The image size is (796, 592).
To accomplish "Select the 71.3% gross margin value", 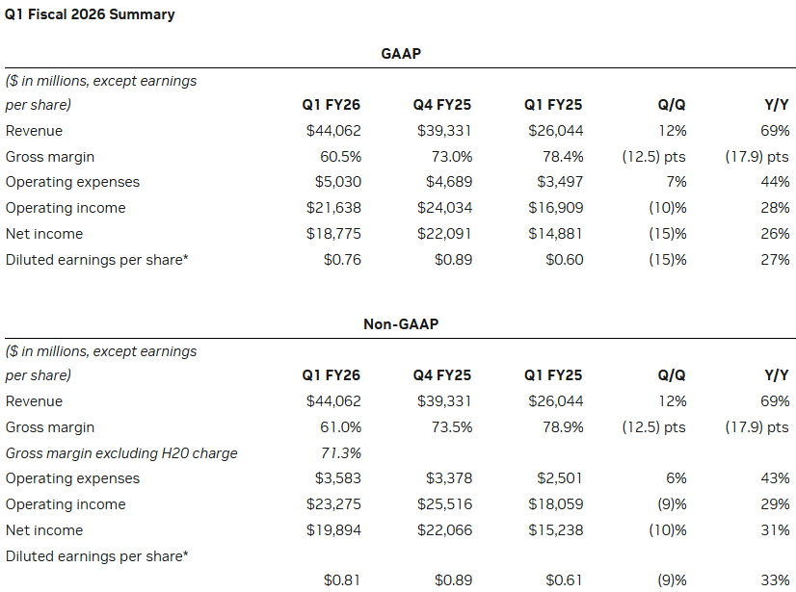I will [340, 453].
